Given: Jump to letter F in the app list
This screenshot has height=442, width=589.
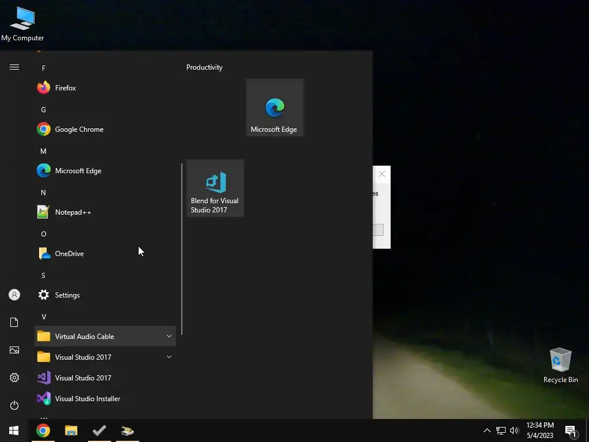Looking at the screenshot, I should point(44,68).
